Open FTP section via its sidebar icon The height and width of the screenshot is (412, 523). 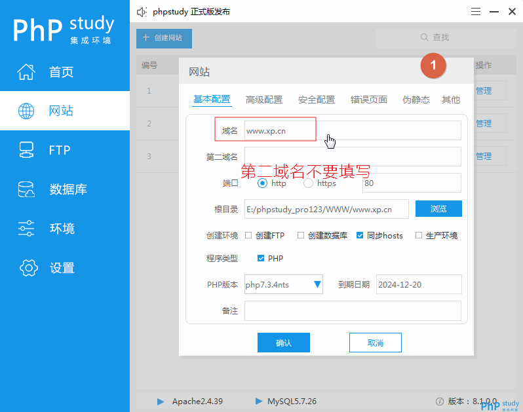point(26,150)
